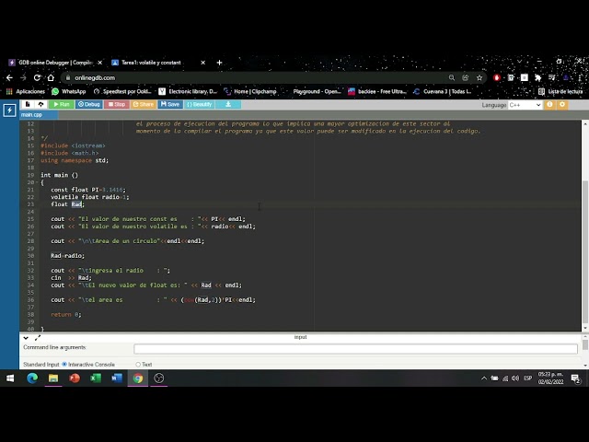Go to browser home page
The width and height of the screenshot is (589, 442).
click(51, 77)
